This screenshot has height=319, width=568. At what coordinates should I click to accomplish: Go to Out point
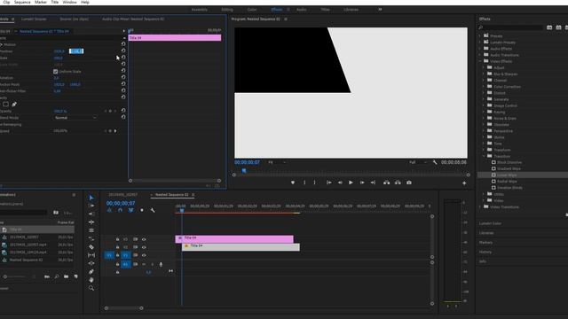point(373,183)
